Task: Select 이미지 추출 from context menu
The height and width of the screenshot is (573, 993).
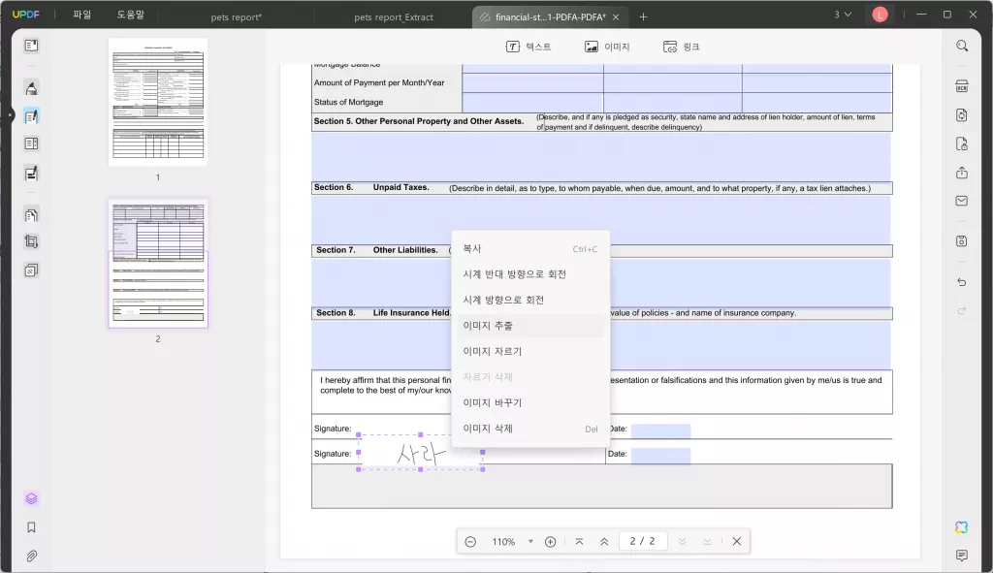Action: 530,326
